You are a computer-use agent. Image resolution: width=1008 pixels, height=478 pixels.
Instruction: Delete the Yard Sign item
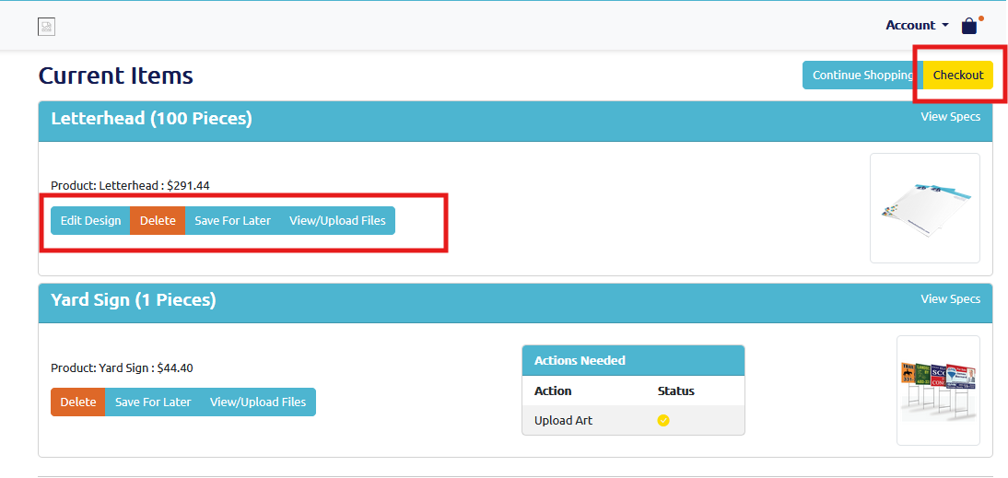[x=78, y=402]
